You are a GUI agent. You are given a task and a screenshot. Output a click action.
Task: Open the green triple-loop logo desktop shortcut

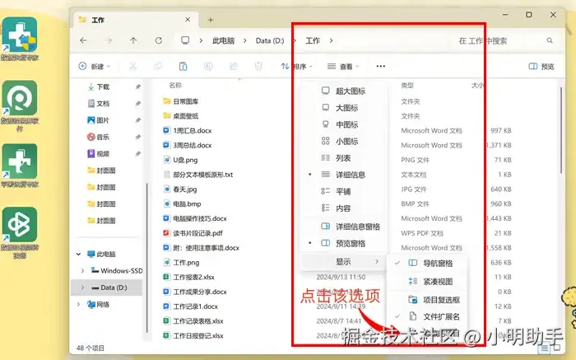click(x=20, y=232)
